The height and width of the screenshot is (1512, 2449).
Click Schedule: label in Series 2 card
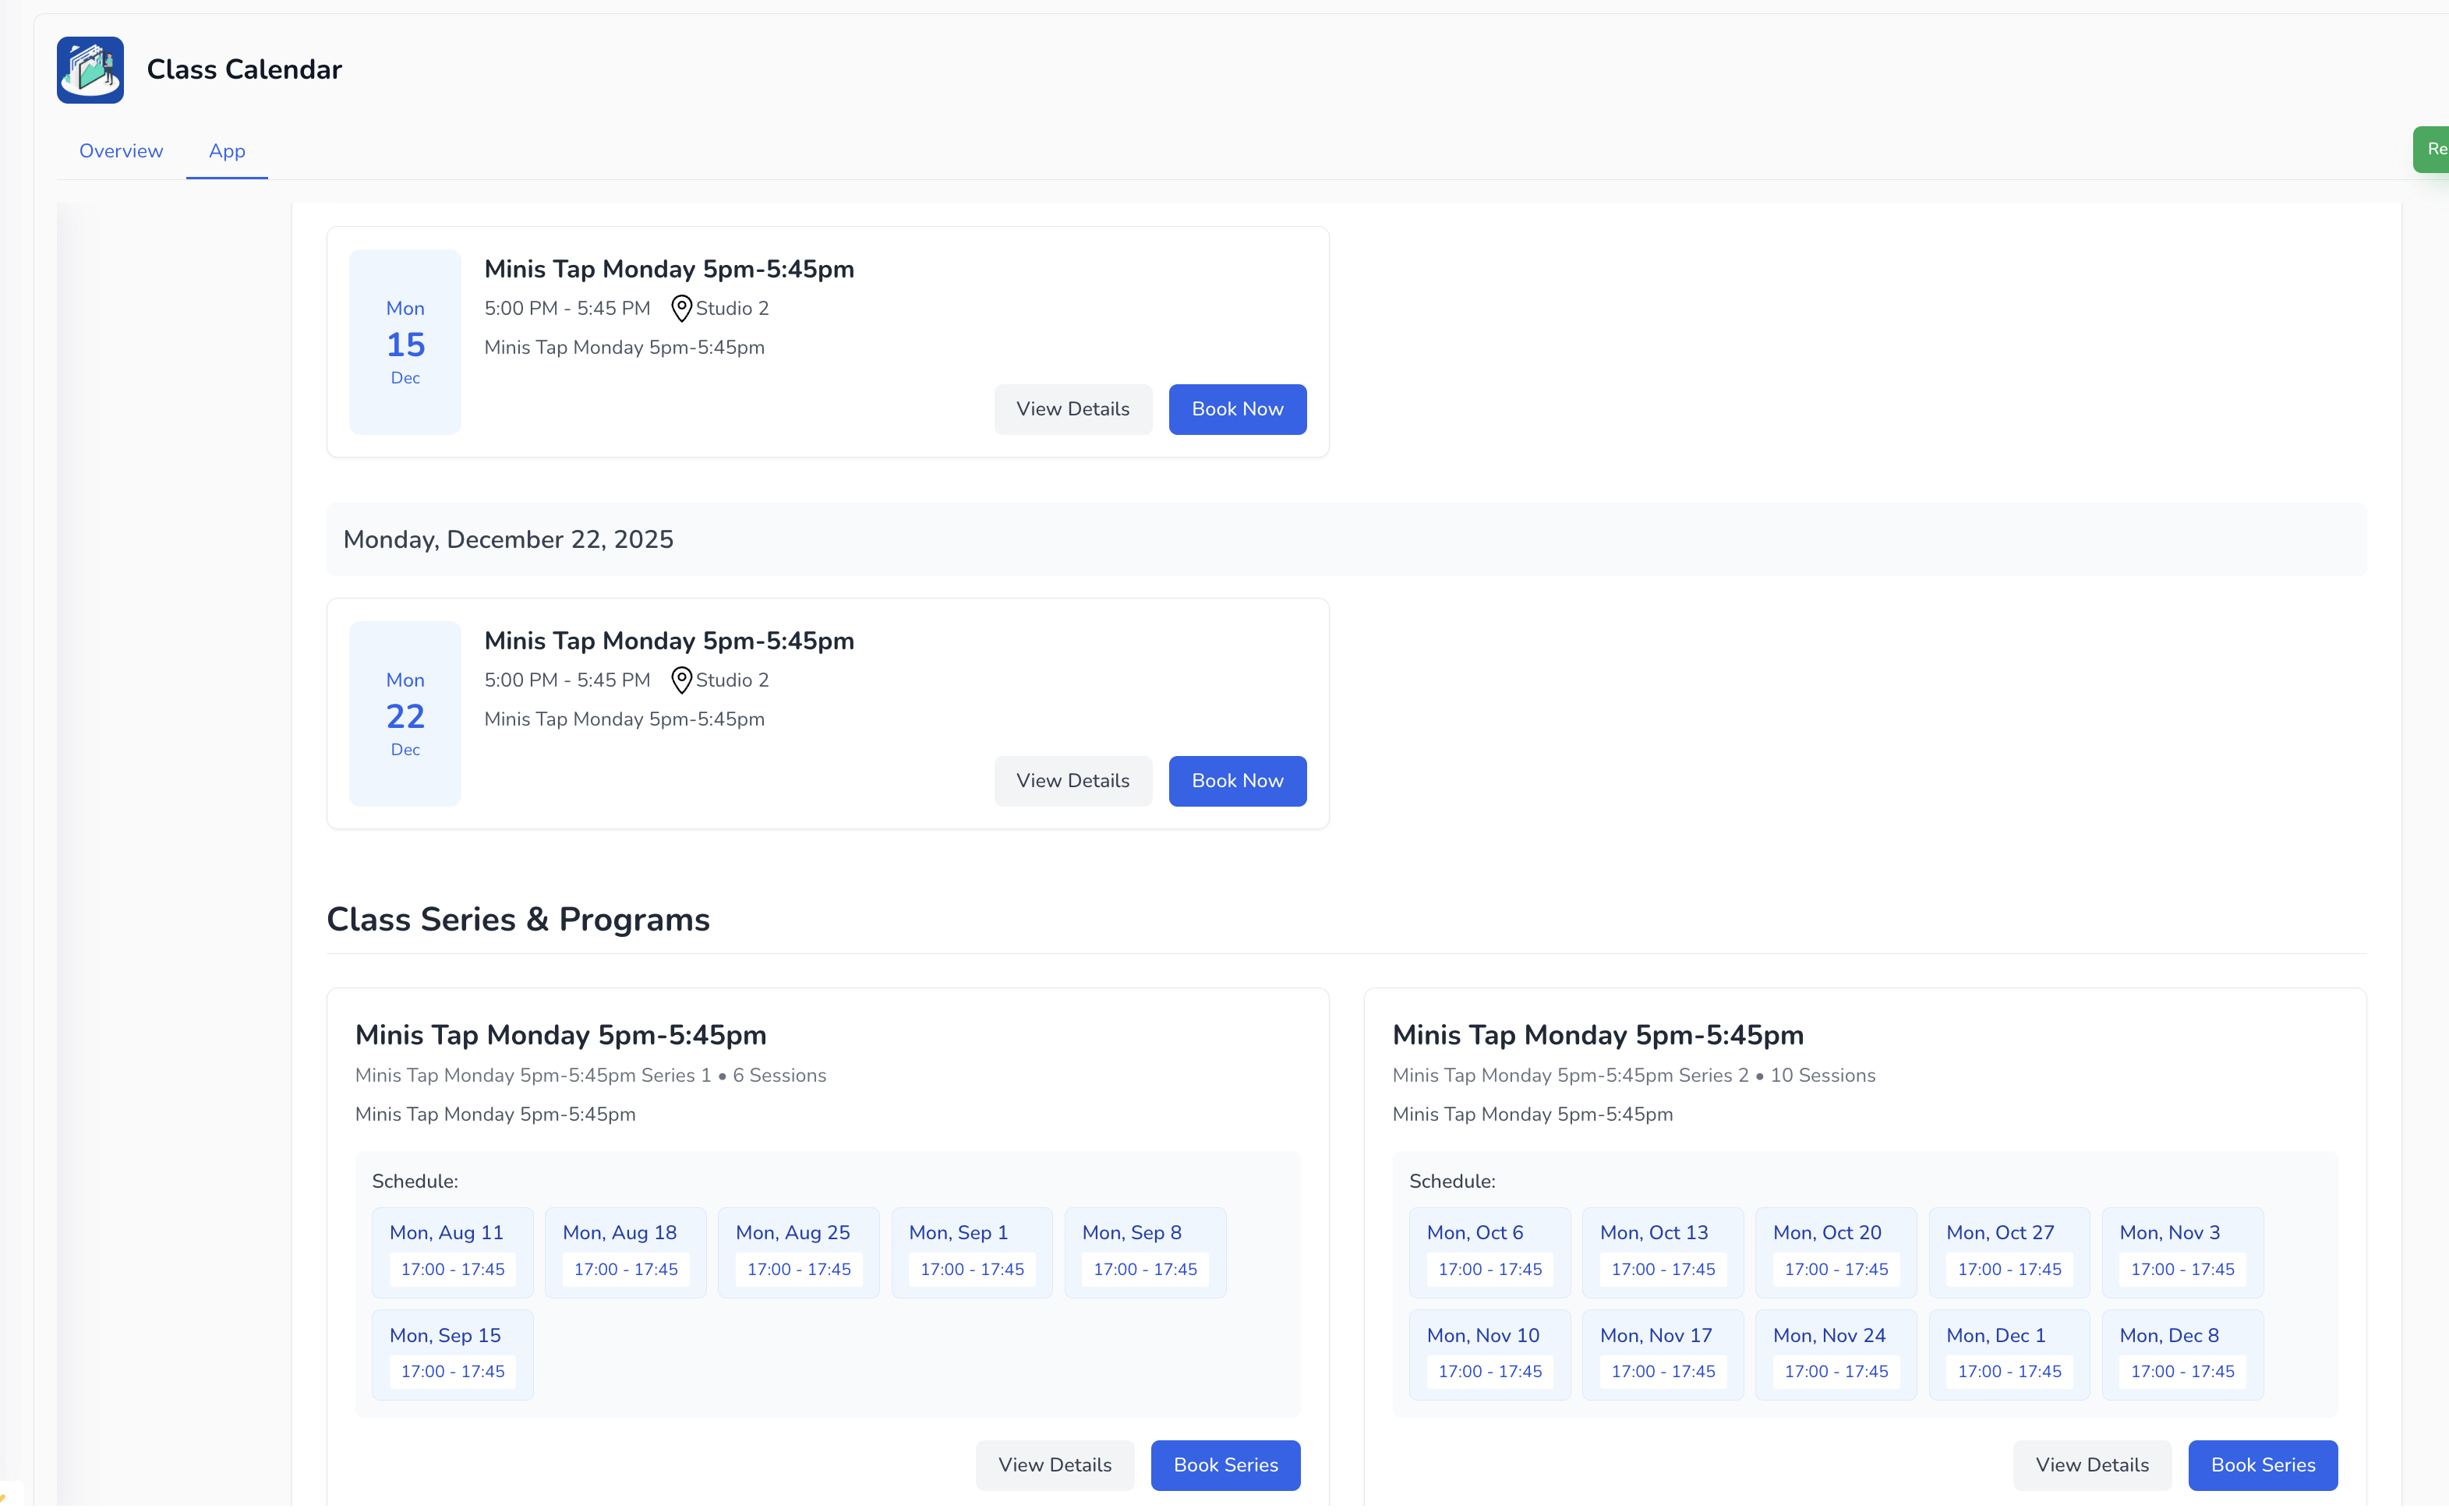[1452, 1182]
